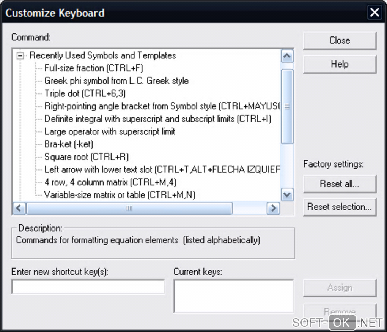Click inside the Current keys list box

pyautogui.click(x=233, y=296)
